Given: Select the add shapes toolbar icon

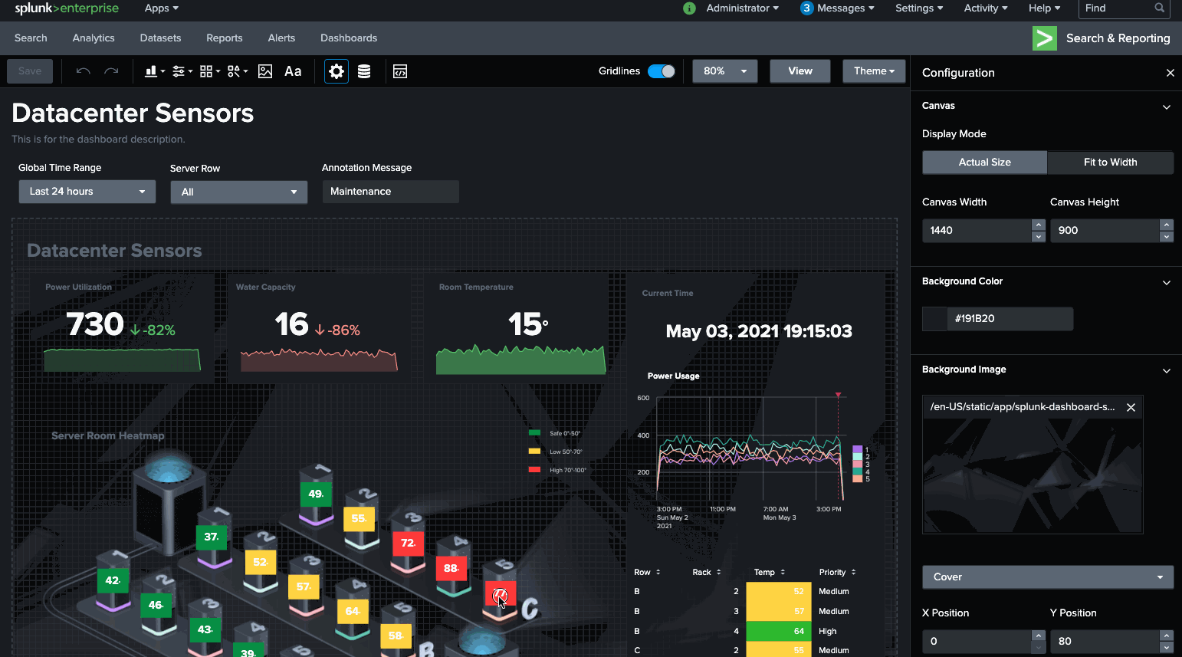Looking at the screenshot, I should [235, 71].
